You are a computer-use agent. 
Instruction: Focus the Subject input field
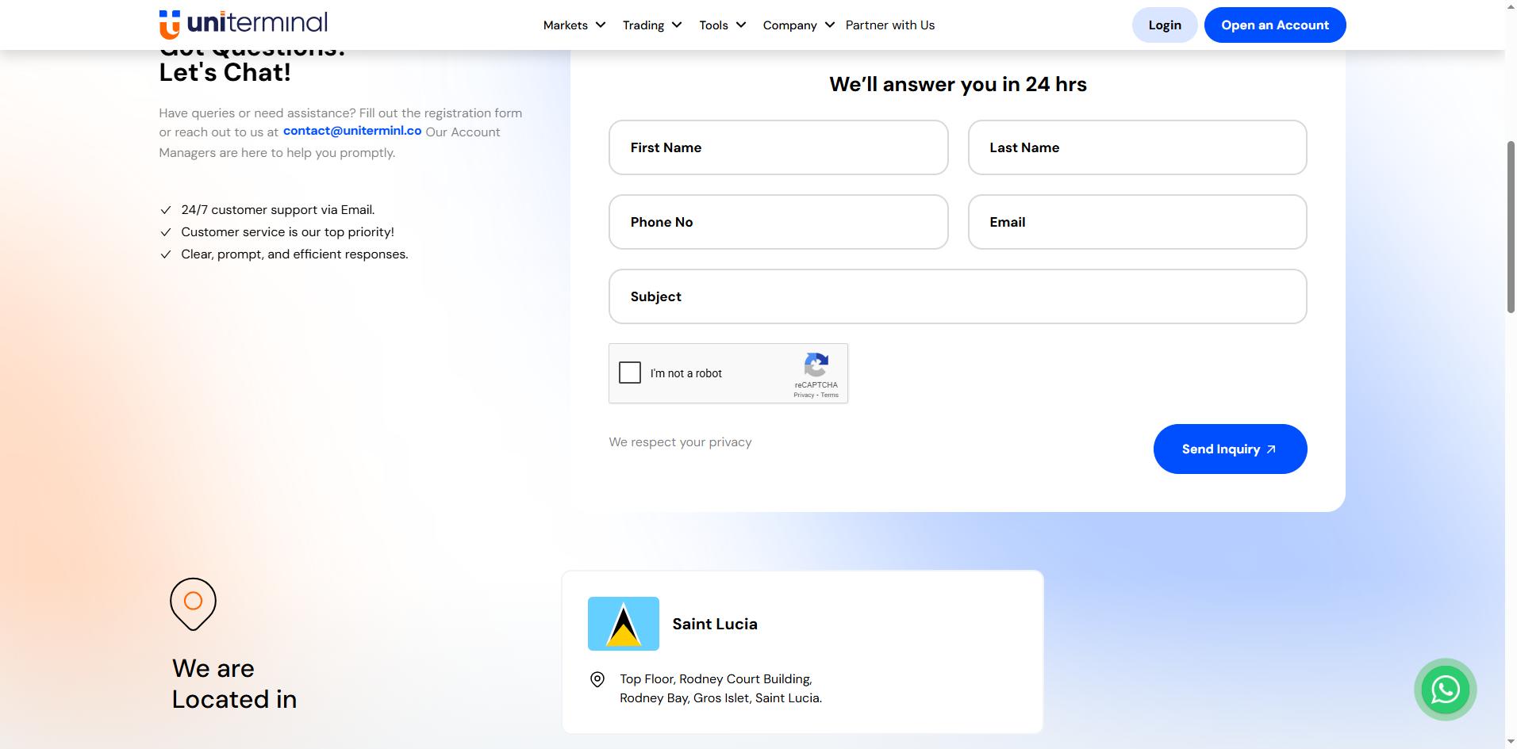tap(958, 296)
